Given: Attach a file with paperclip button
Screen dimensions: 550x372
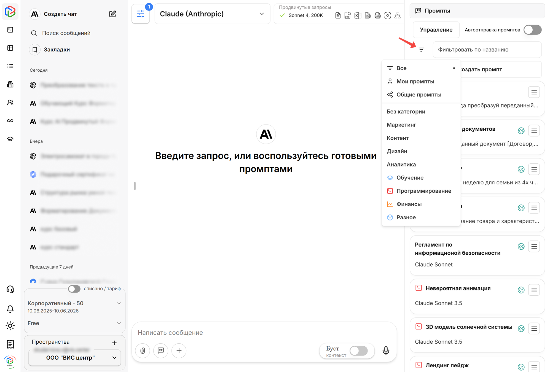Looking at the screenshot, I should click(143, 351).
